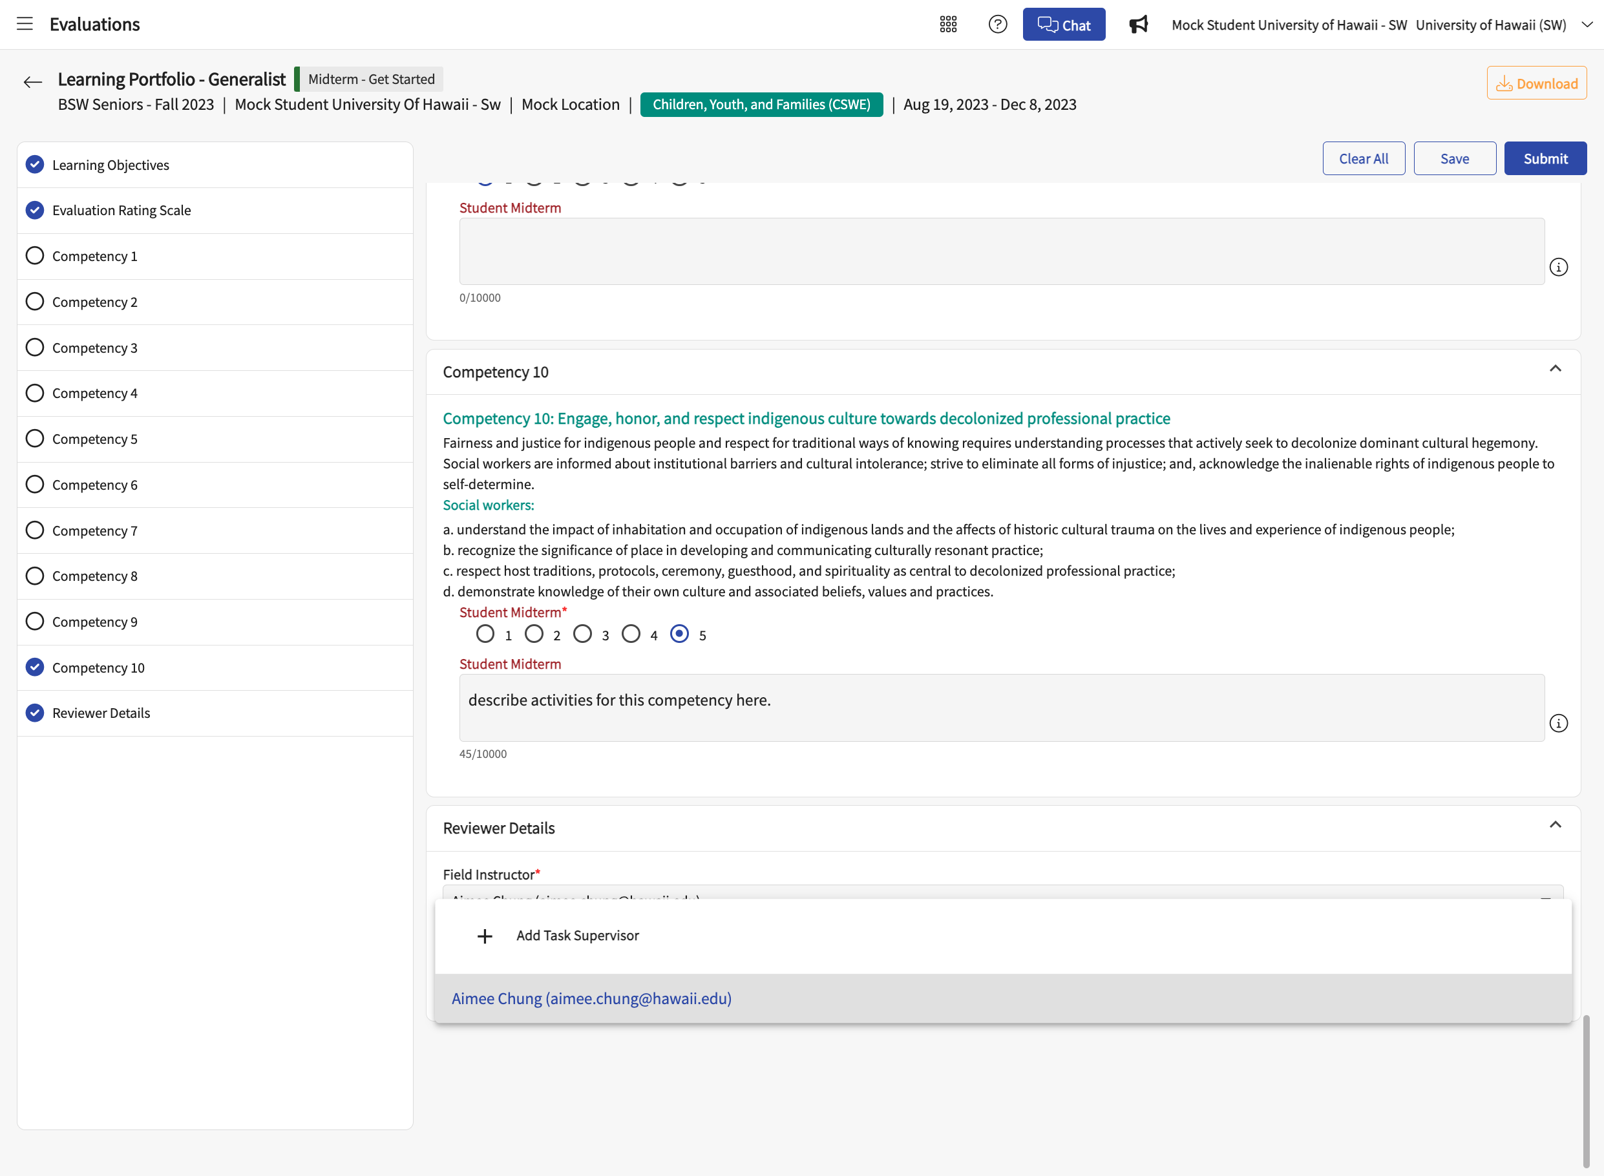Open the Chat button
Viewport: 1604px width, 1176px height.
1064,24
